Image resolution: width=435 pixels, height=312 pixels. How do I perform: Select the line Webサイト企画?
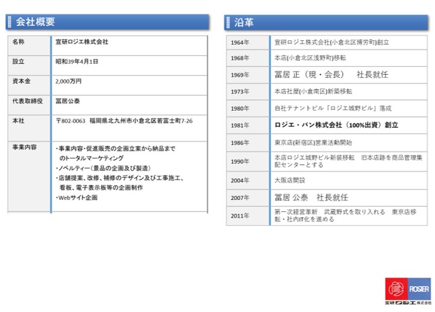[x=77, y=198]
